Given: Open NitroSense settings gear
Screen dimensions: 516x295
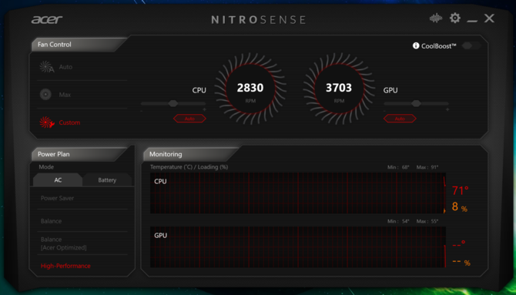Looking at the screenshot, I should tap(455, 18).
